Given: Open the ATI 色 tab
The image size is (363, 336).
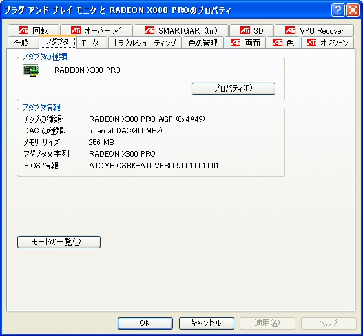Looking at the screenshot, I should pyautogui.click(x=284, y=43).
